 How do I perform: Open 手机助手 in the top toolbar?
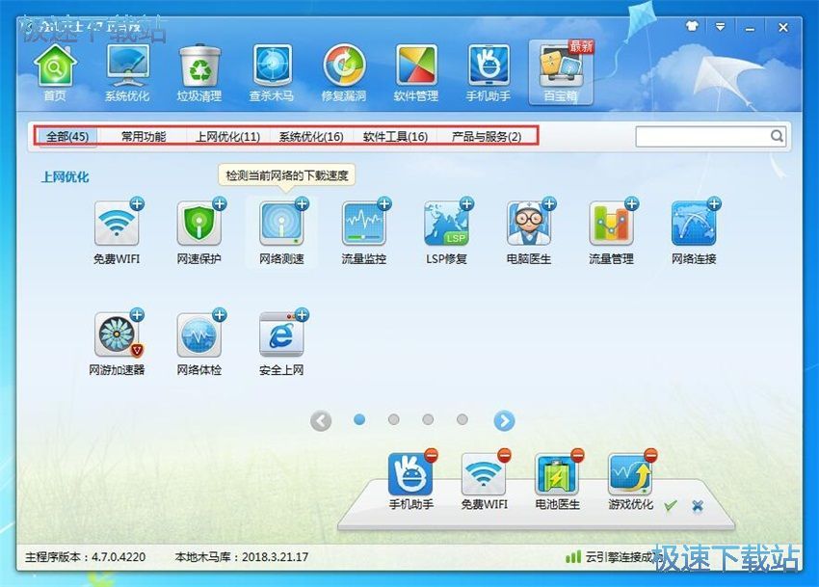489,72
